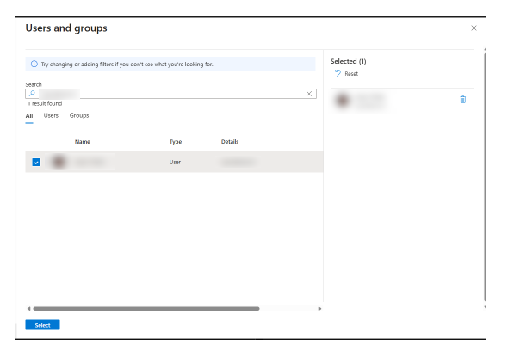Viewport: 514px width, 357px height.
Task: Click the Type column header
Action: pos(176,141)
